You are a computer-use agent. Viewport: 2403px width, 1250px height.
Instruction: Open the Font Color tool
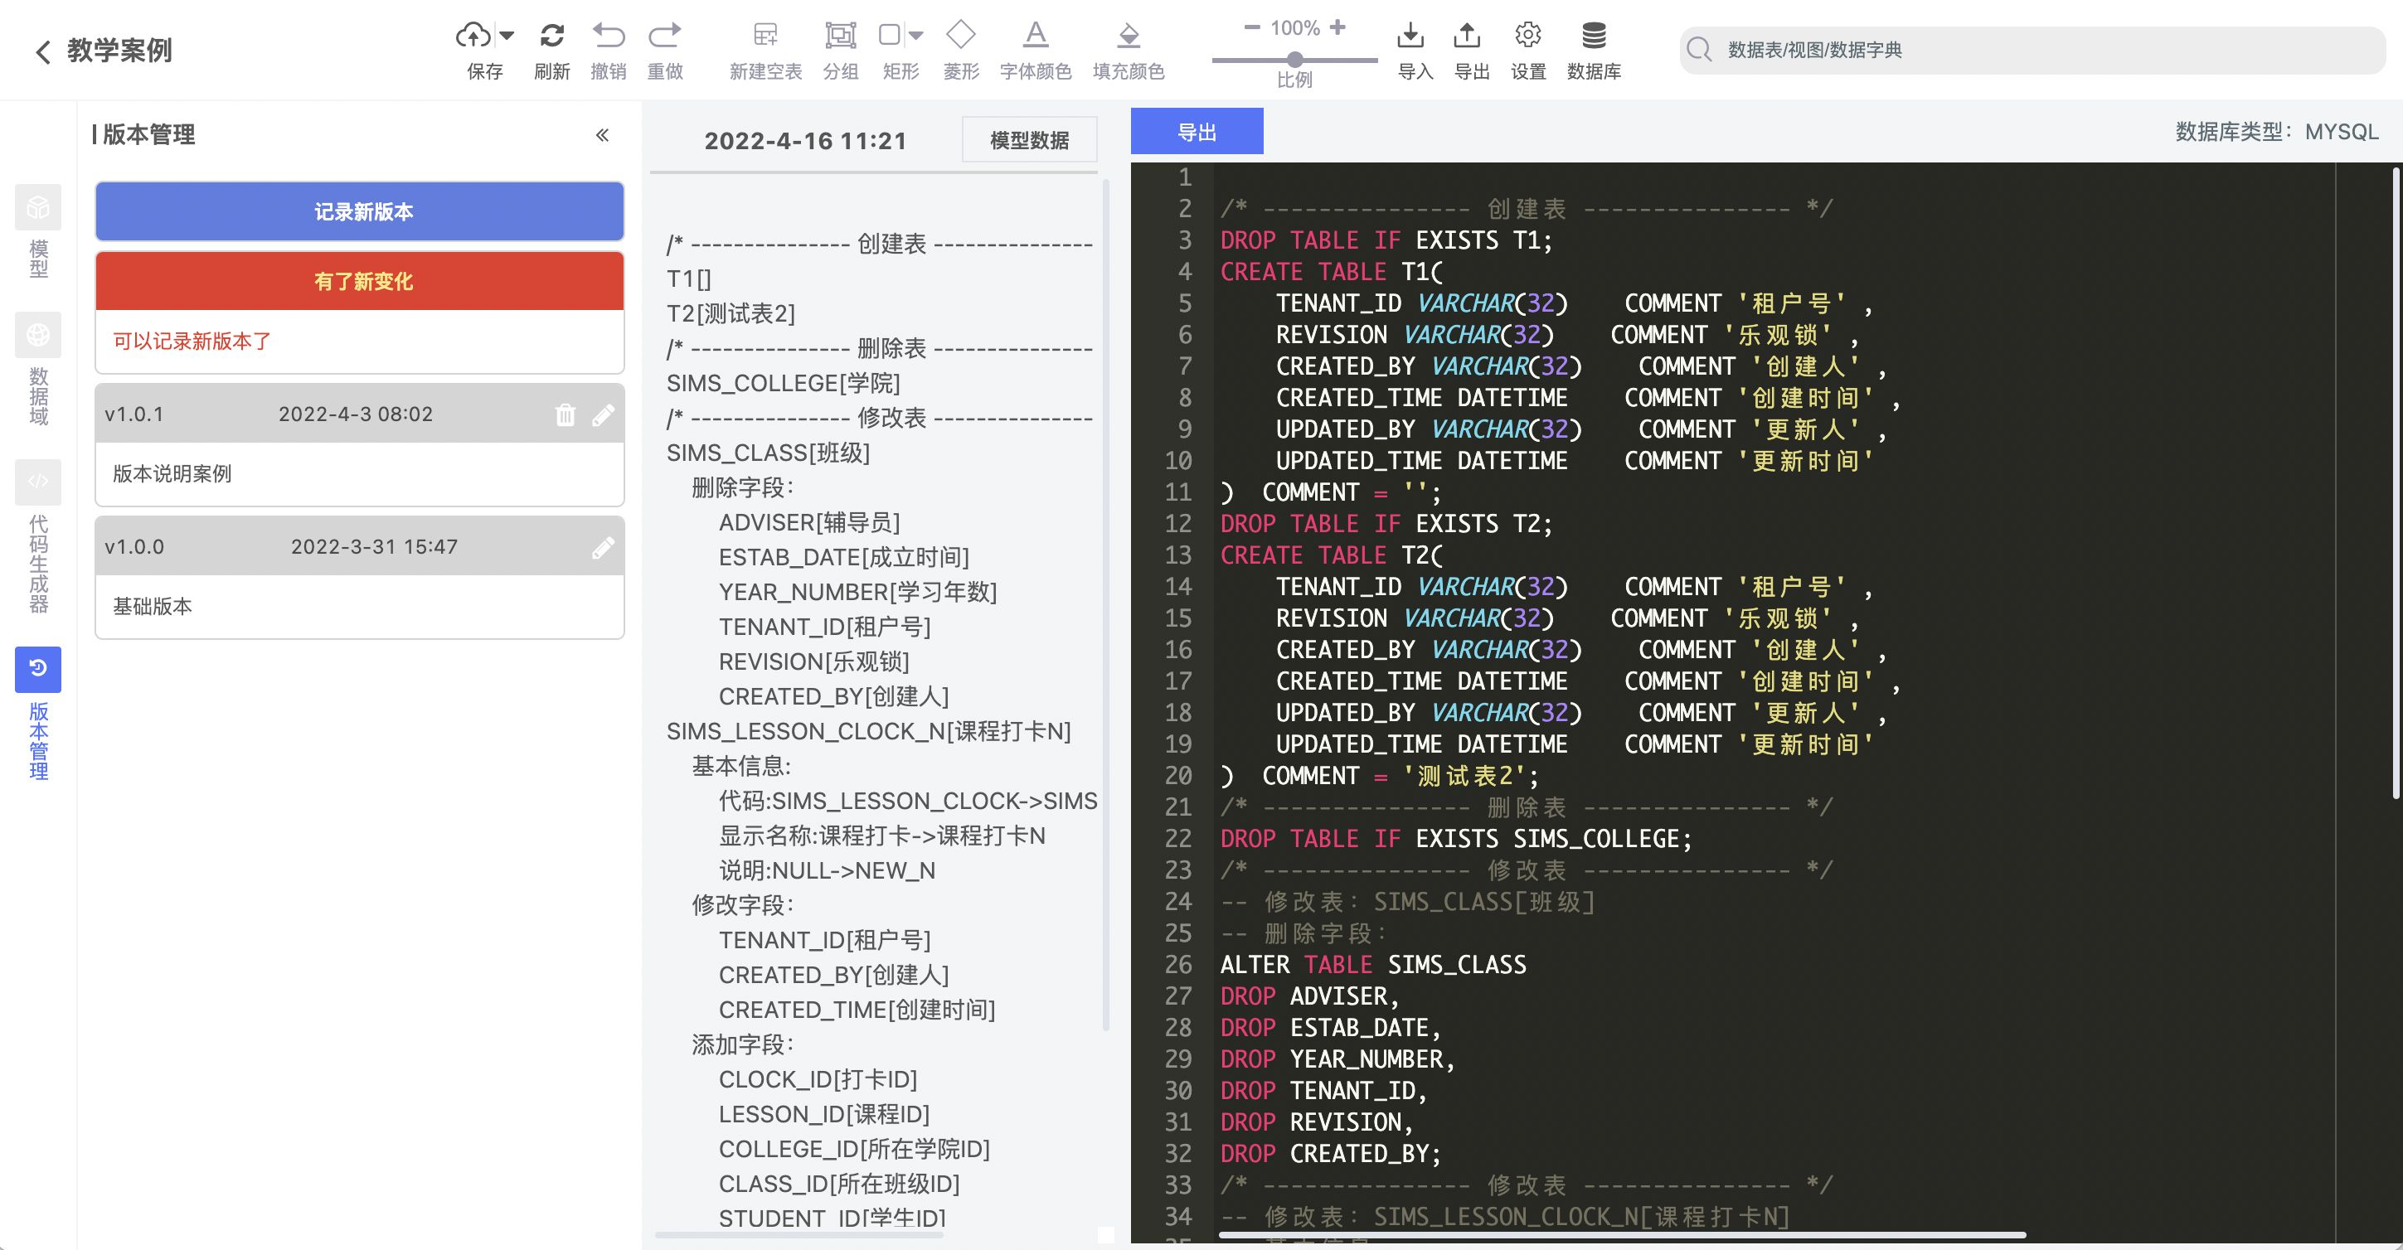tap(1036, 36)
